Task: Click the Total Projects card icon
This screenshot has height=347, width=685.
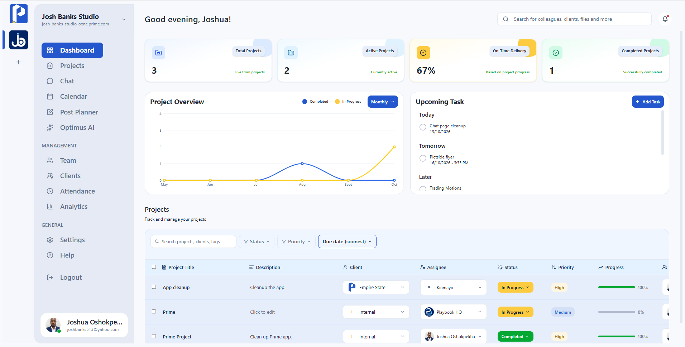Action: point(158,53)
